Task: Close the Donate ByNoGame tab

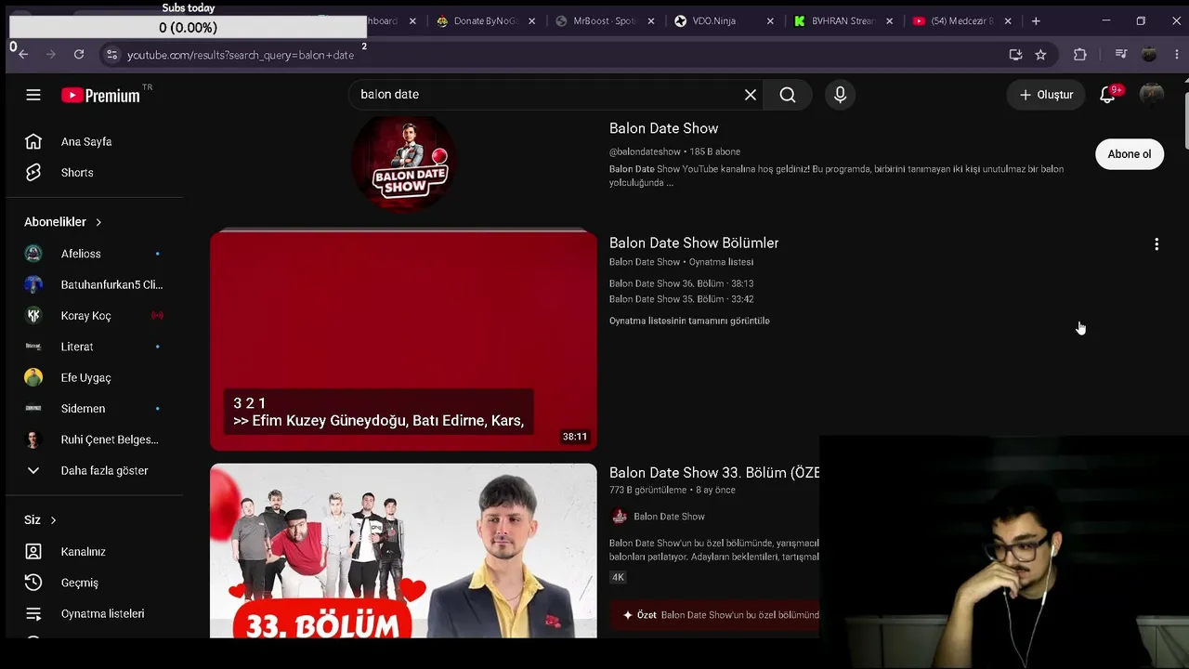Action: point(532,20)
